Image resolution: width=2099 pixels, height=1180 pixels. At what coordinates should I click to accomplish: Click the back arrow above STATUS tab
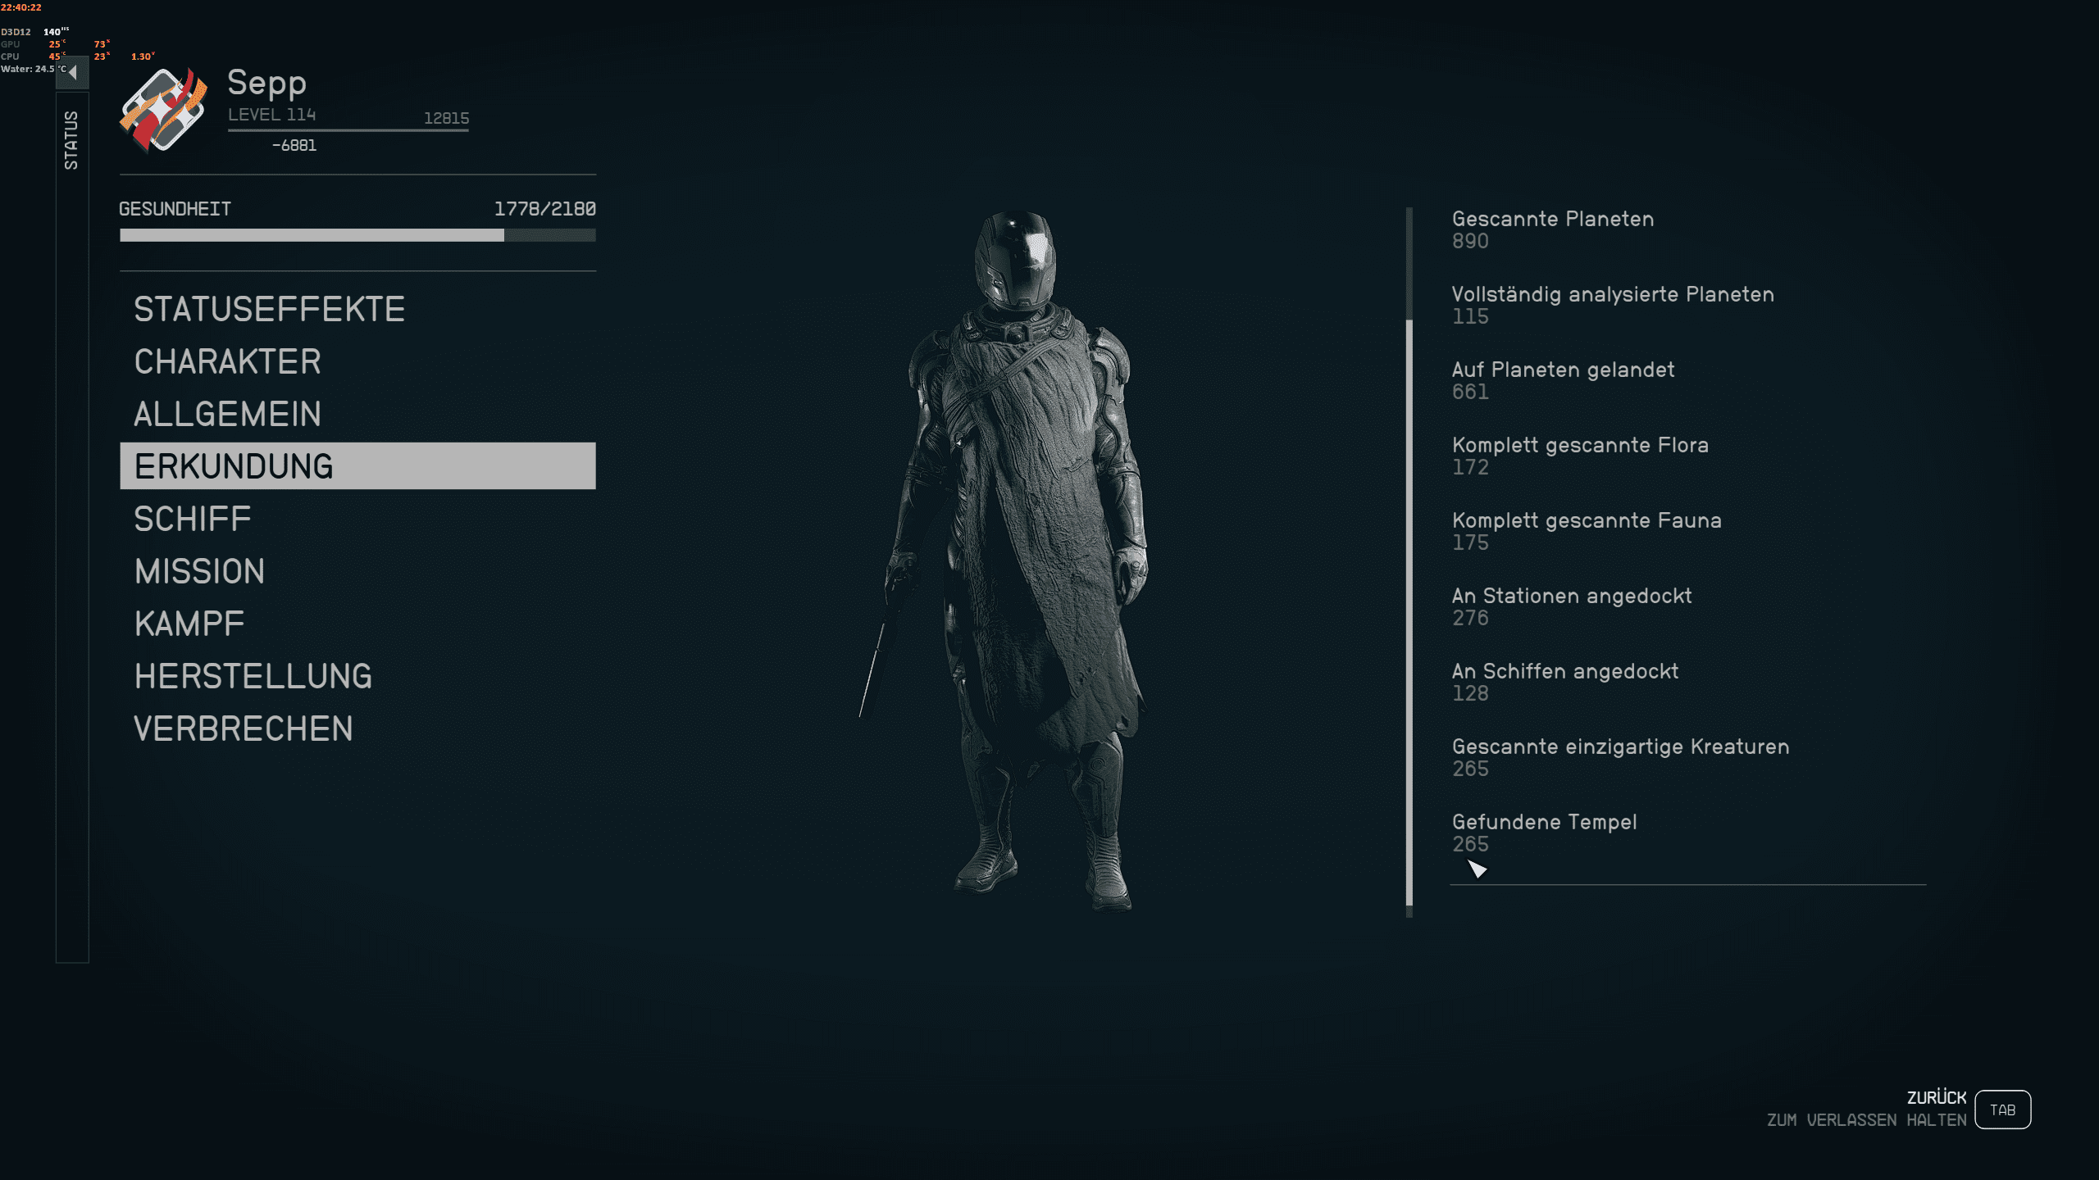click(x=72, y=72)
